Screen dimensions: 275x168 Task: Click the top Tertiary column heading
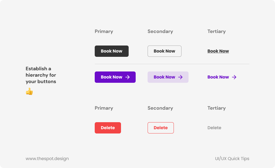[x=216, y=31]
